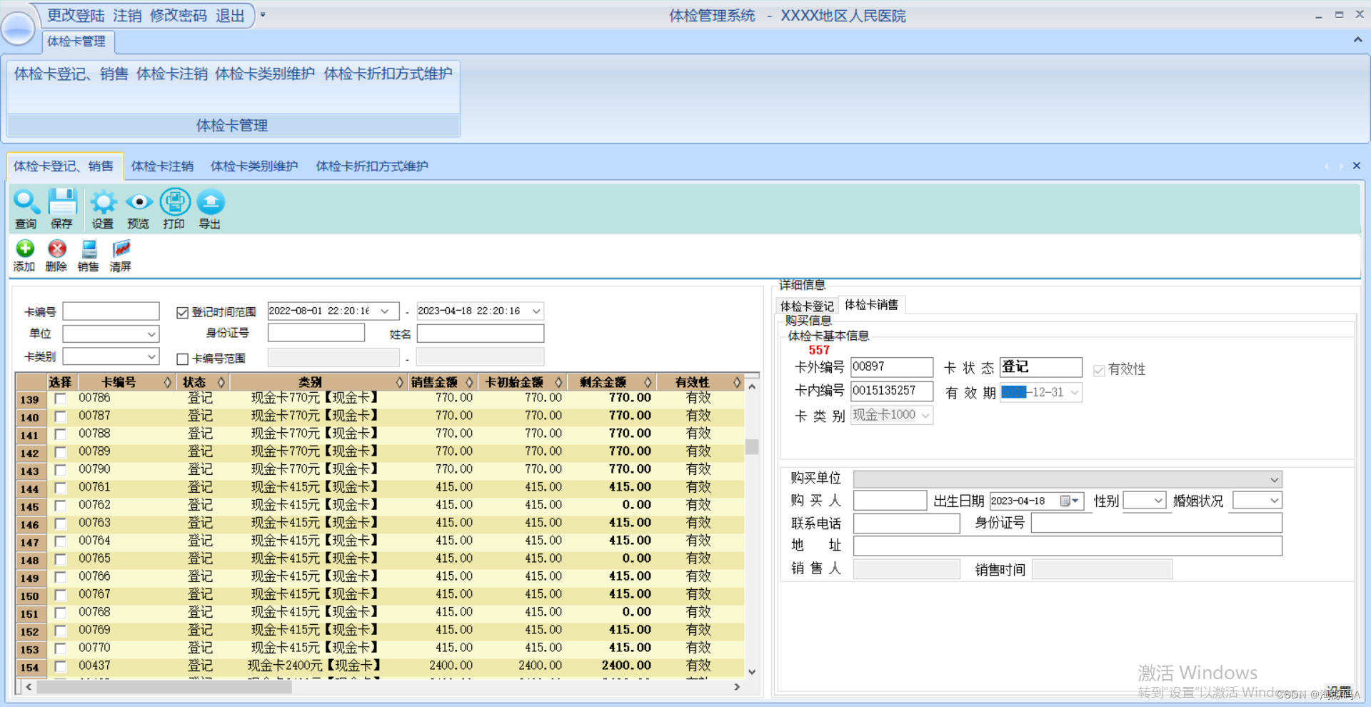
Task: Check the select box for card 00761
Action: [61, 488]
